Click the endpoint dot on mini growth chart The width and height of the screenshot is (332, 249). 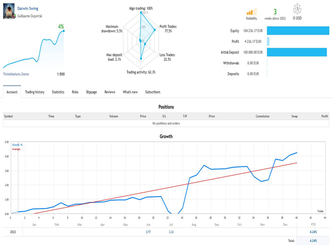[64, 31]
